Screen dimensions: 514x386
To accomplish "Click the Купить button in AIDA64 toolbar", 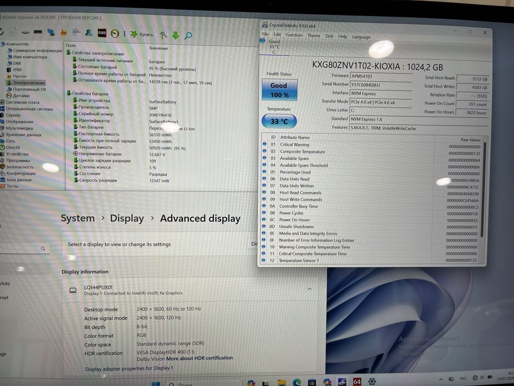I will [x=142, y=34].
